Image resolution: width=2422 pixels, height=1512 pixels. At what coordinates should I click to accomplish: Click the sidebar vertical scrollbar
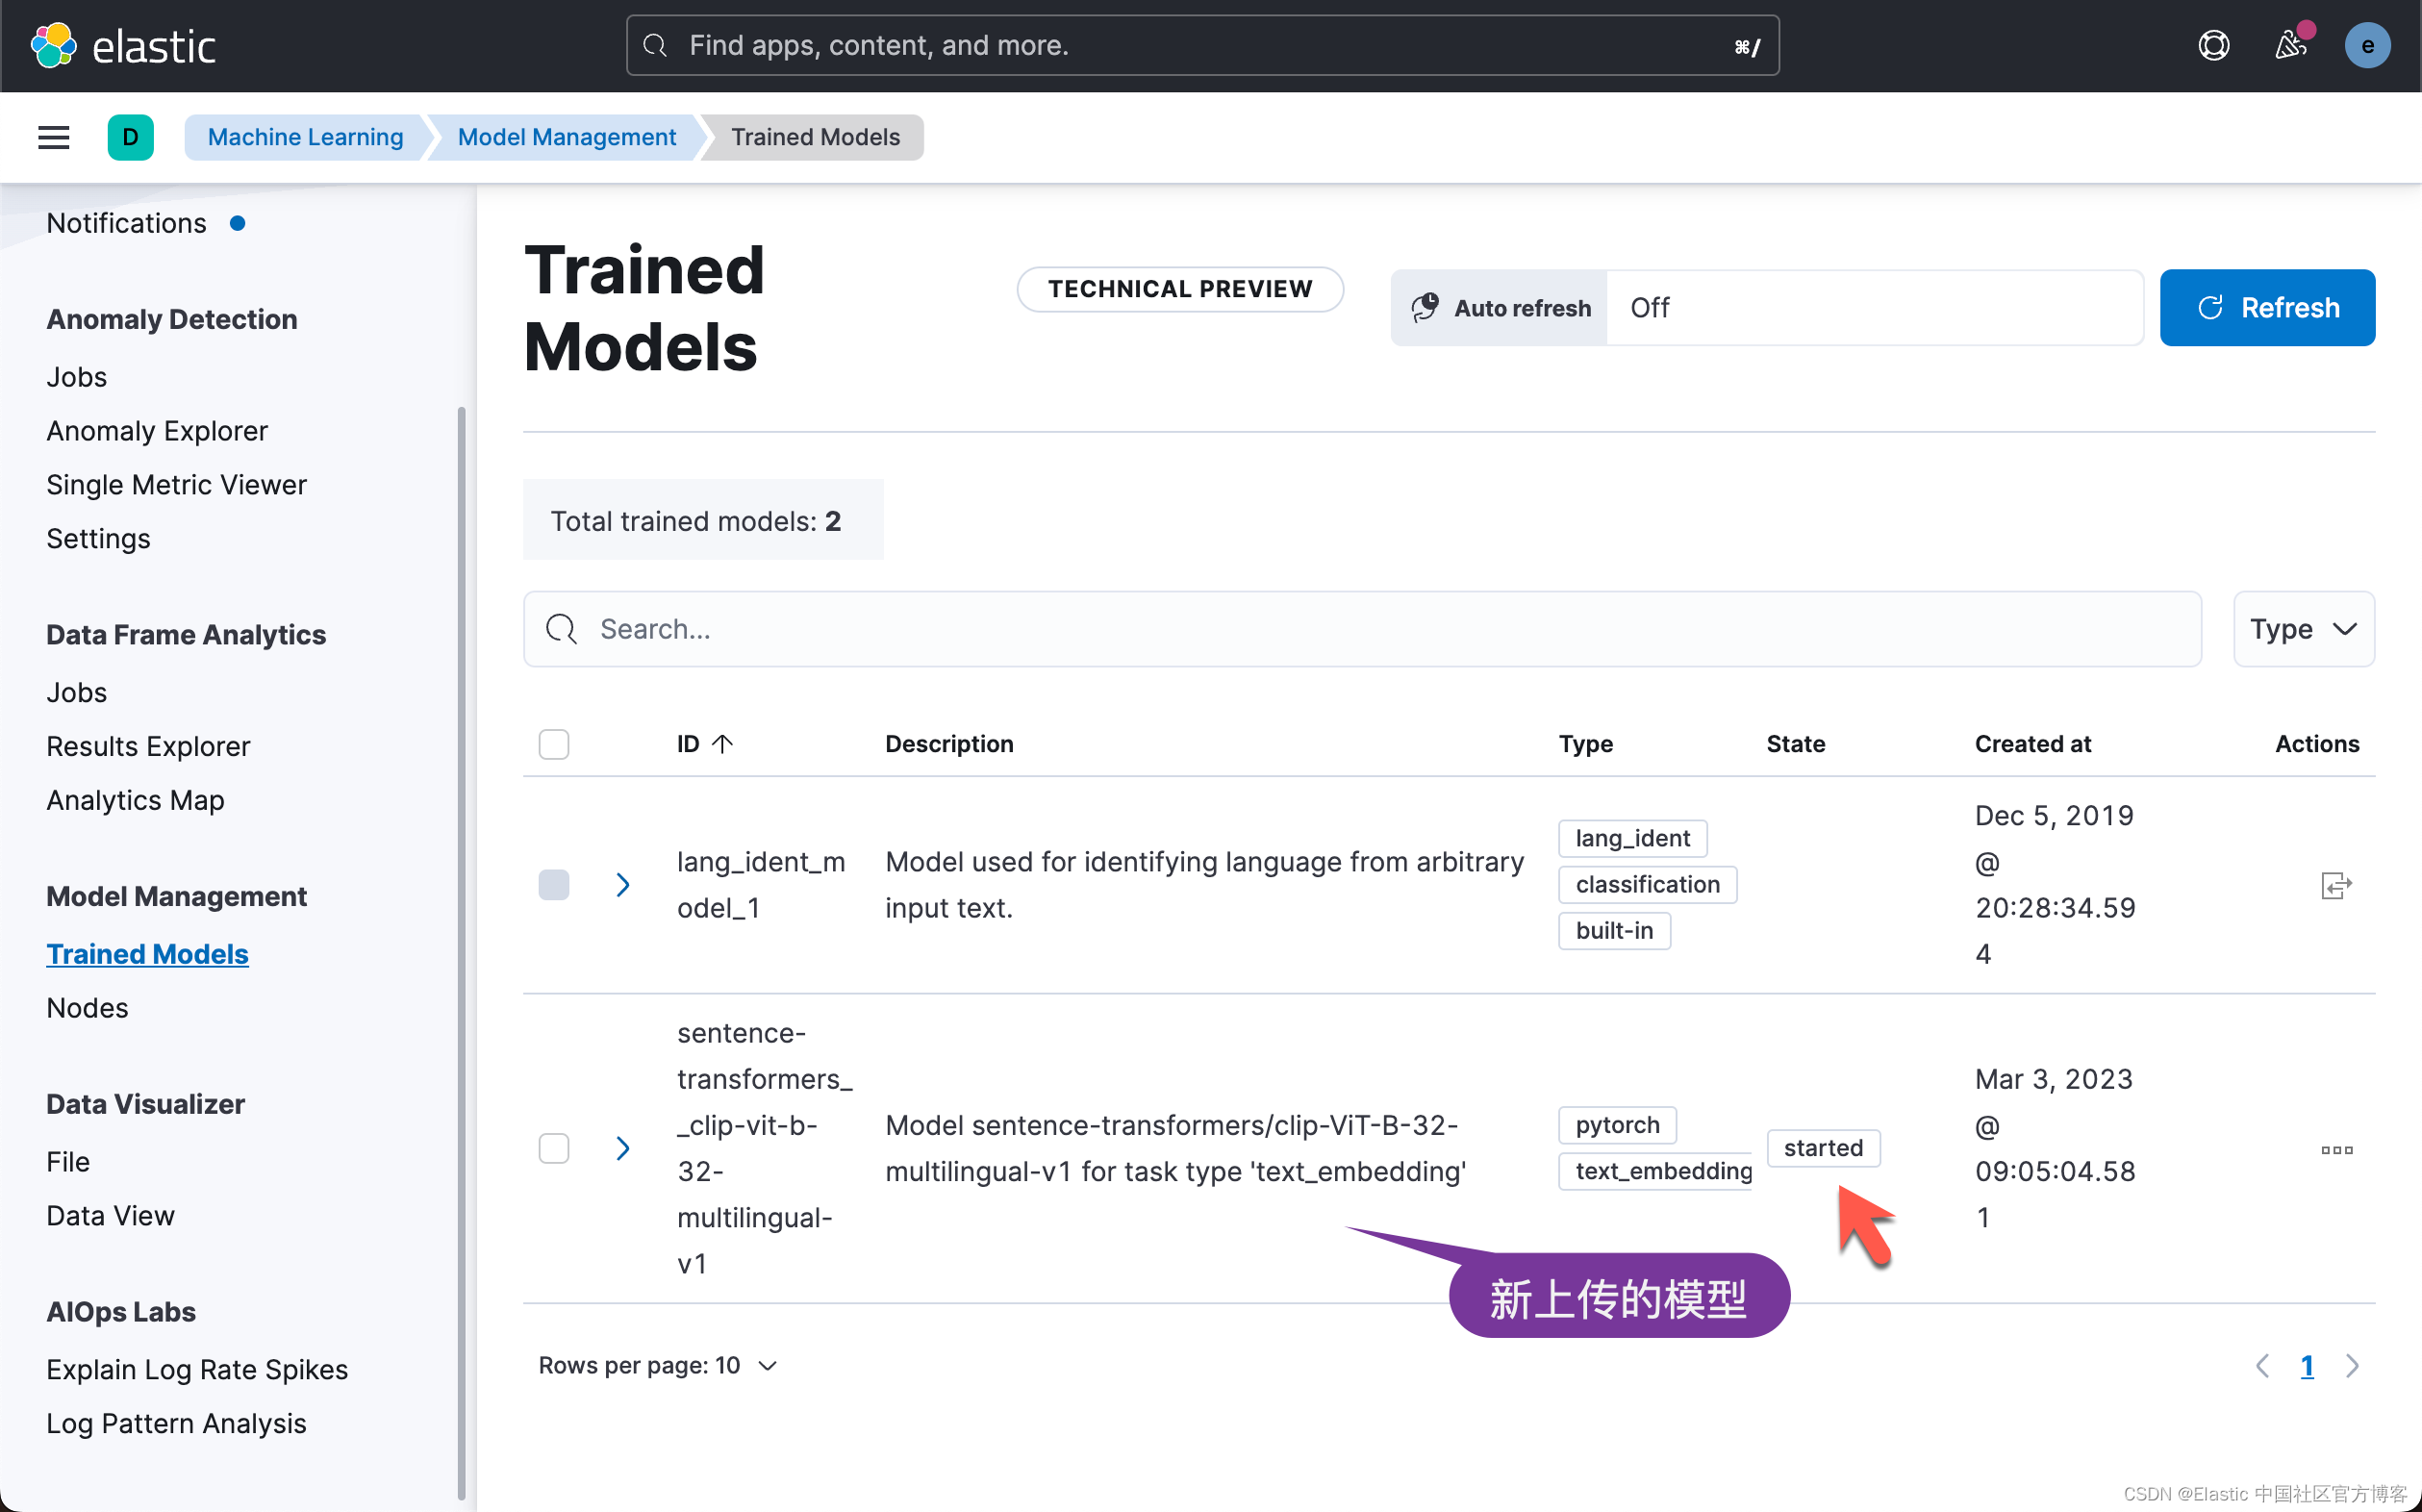[x=461, y=950]
